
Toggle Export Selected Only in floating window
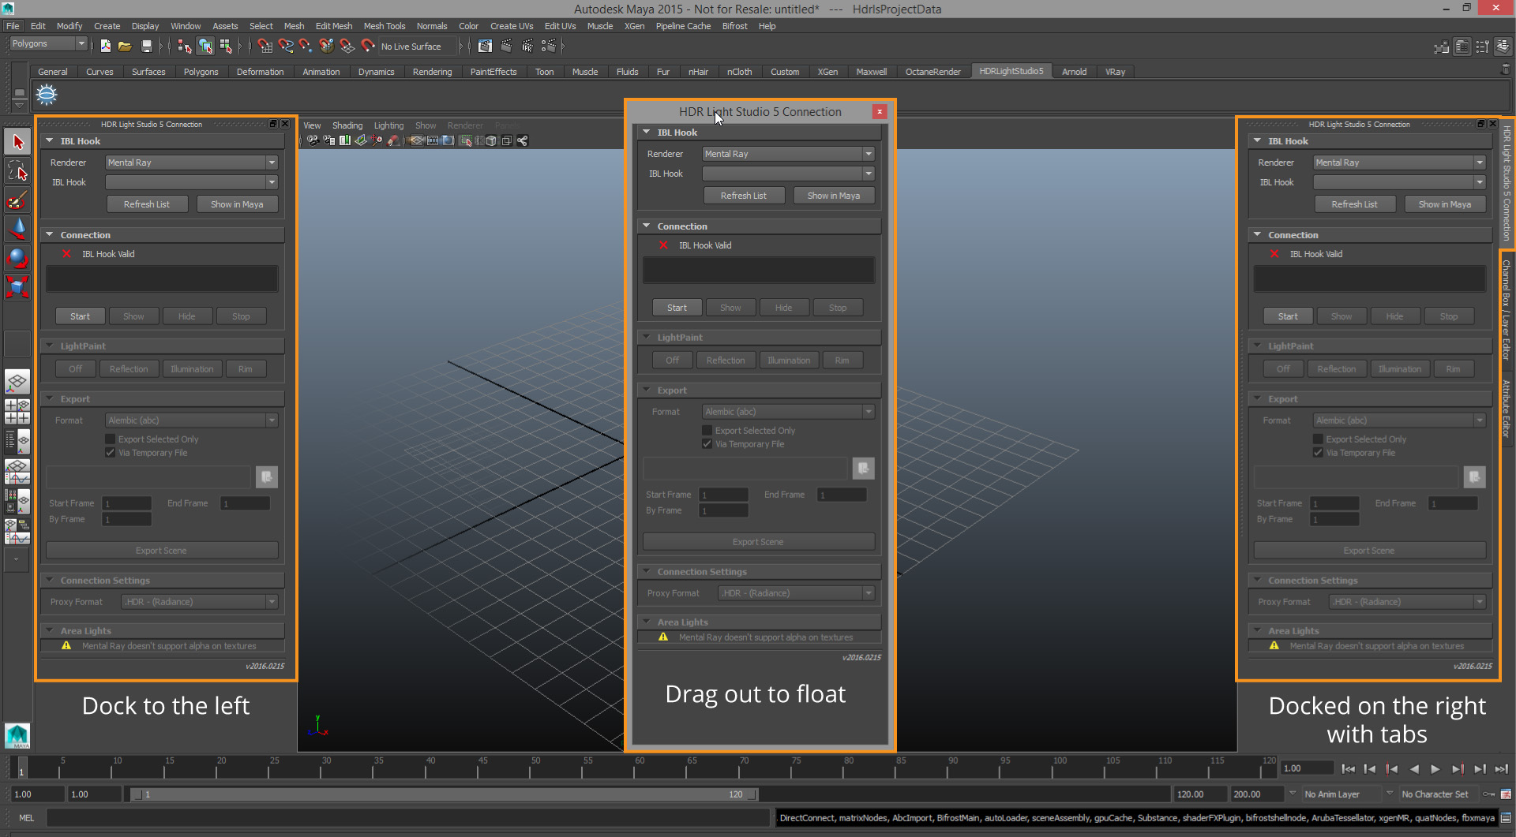click(x=707, y=431)
